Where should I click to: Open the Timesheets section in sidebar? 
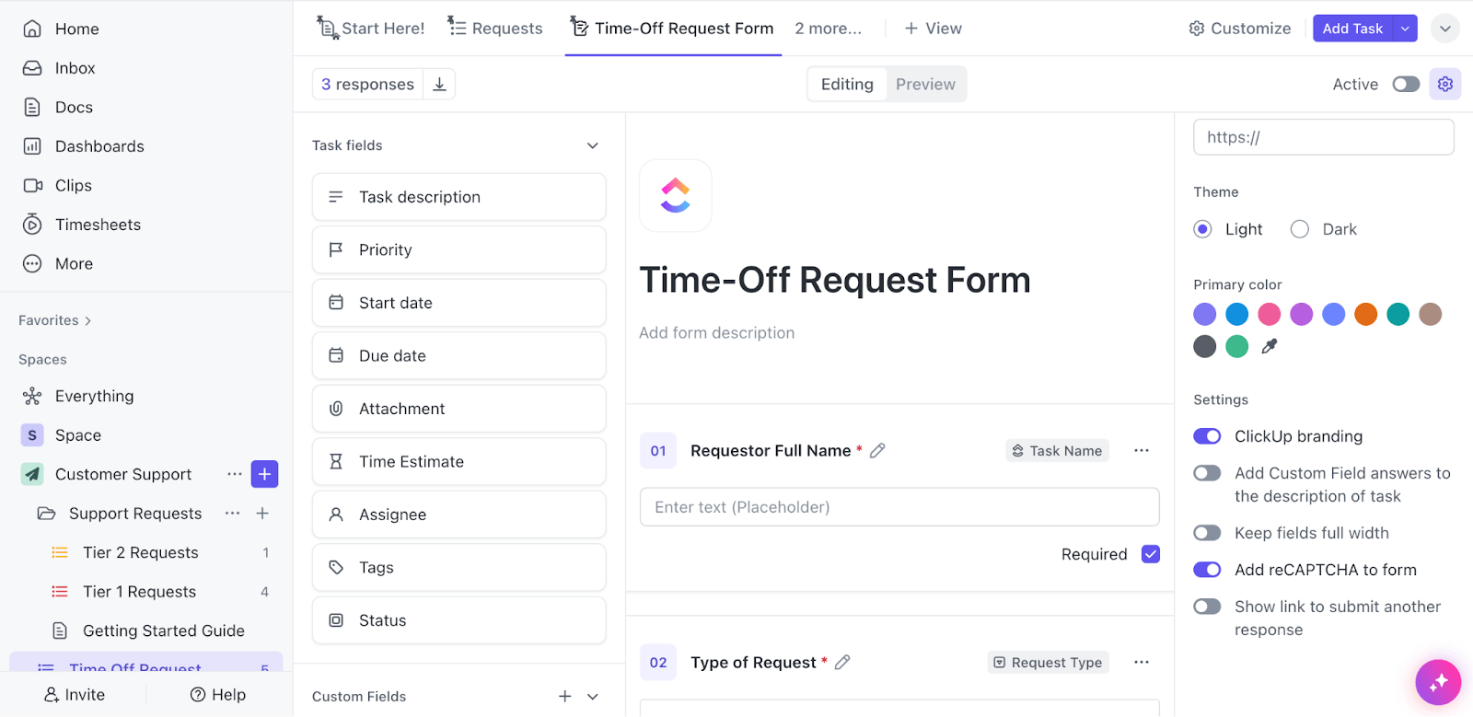pos(98,224)
